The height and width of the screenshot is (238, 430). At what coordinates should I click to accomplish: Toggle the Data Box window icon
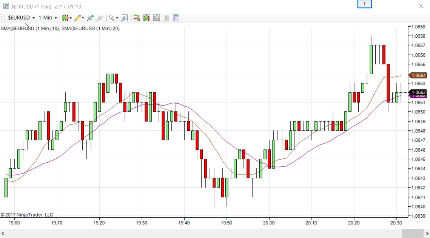[x=176, y=18]
